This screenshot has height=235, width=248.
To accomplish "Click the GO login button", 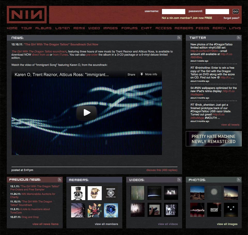I will tap(236, 11).
